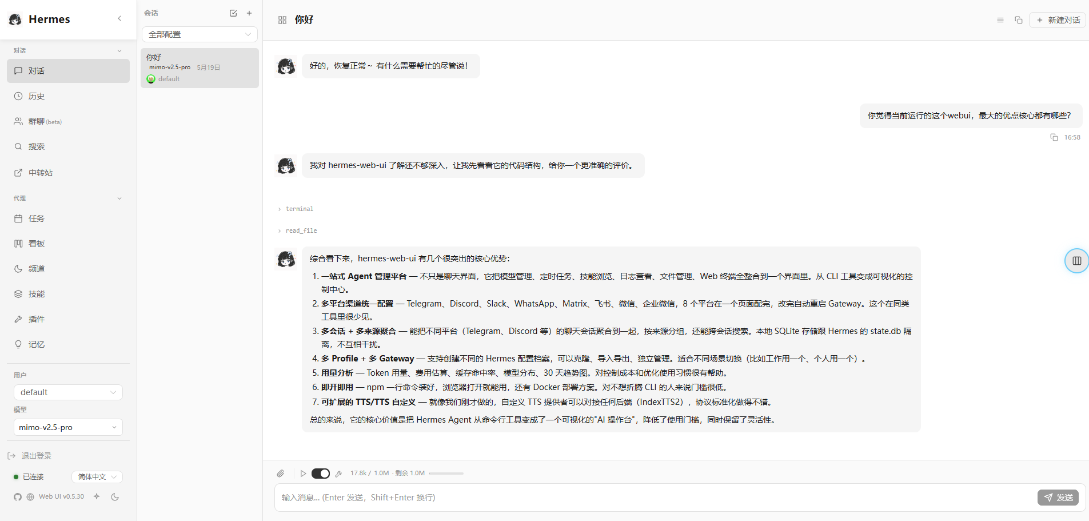Add a new session with the plus icon
Viewport: 1089px width, 521px height.
249,13
